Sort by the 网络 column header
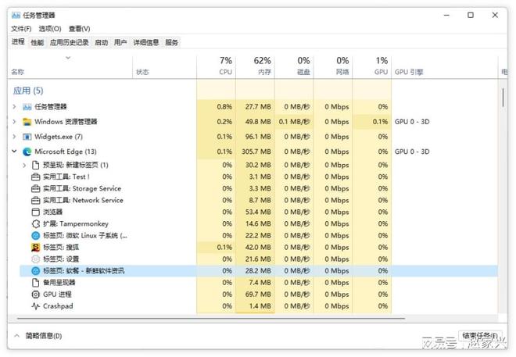516x357 pixels. [333, 66]
